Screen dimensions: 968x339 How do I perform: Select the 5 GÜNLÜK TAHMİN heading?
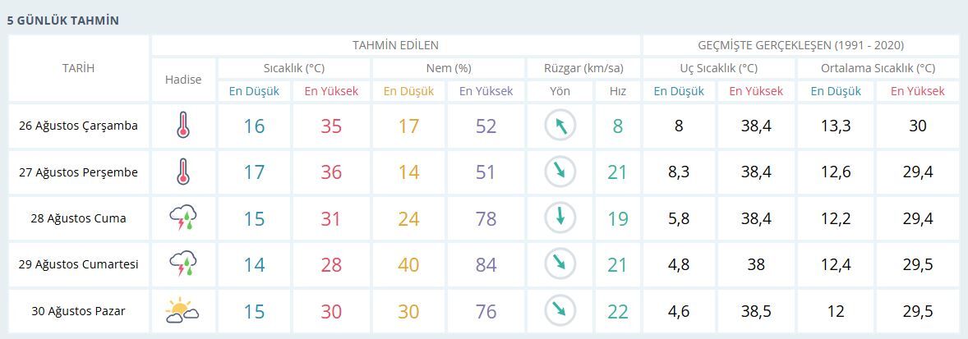point(63,21)
